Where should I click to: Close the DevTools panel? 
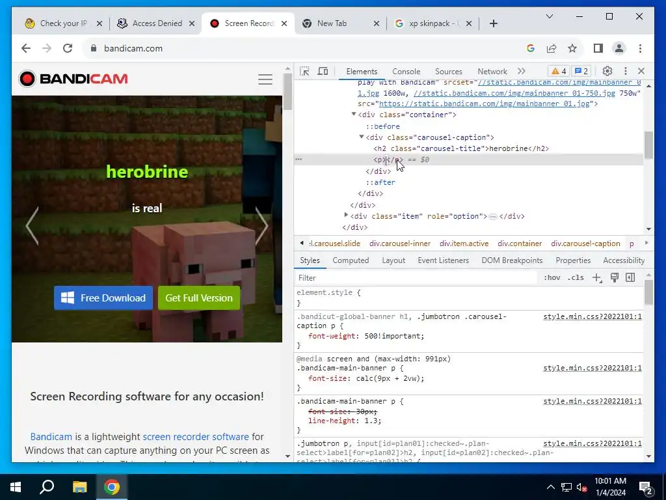(641, 71)
